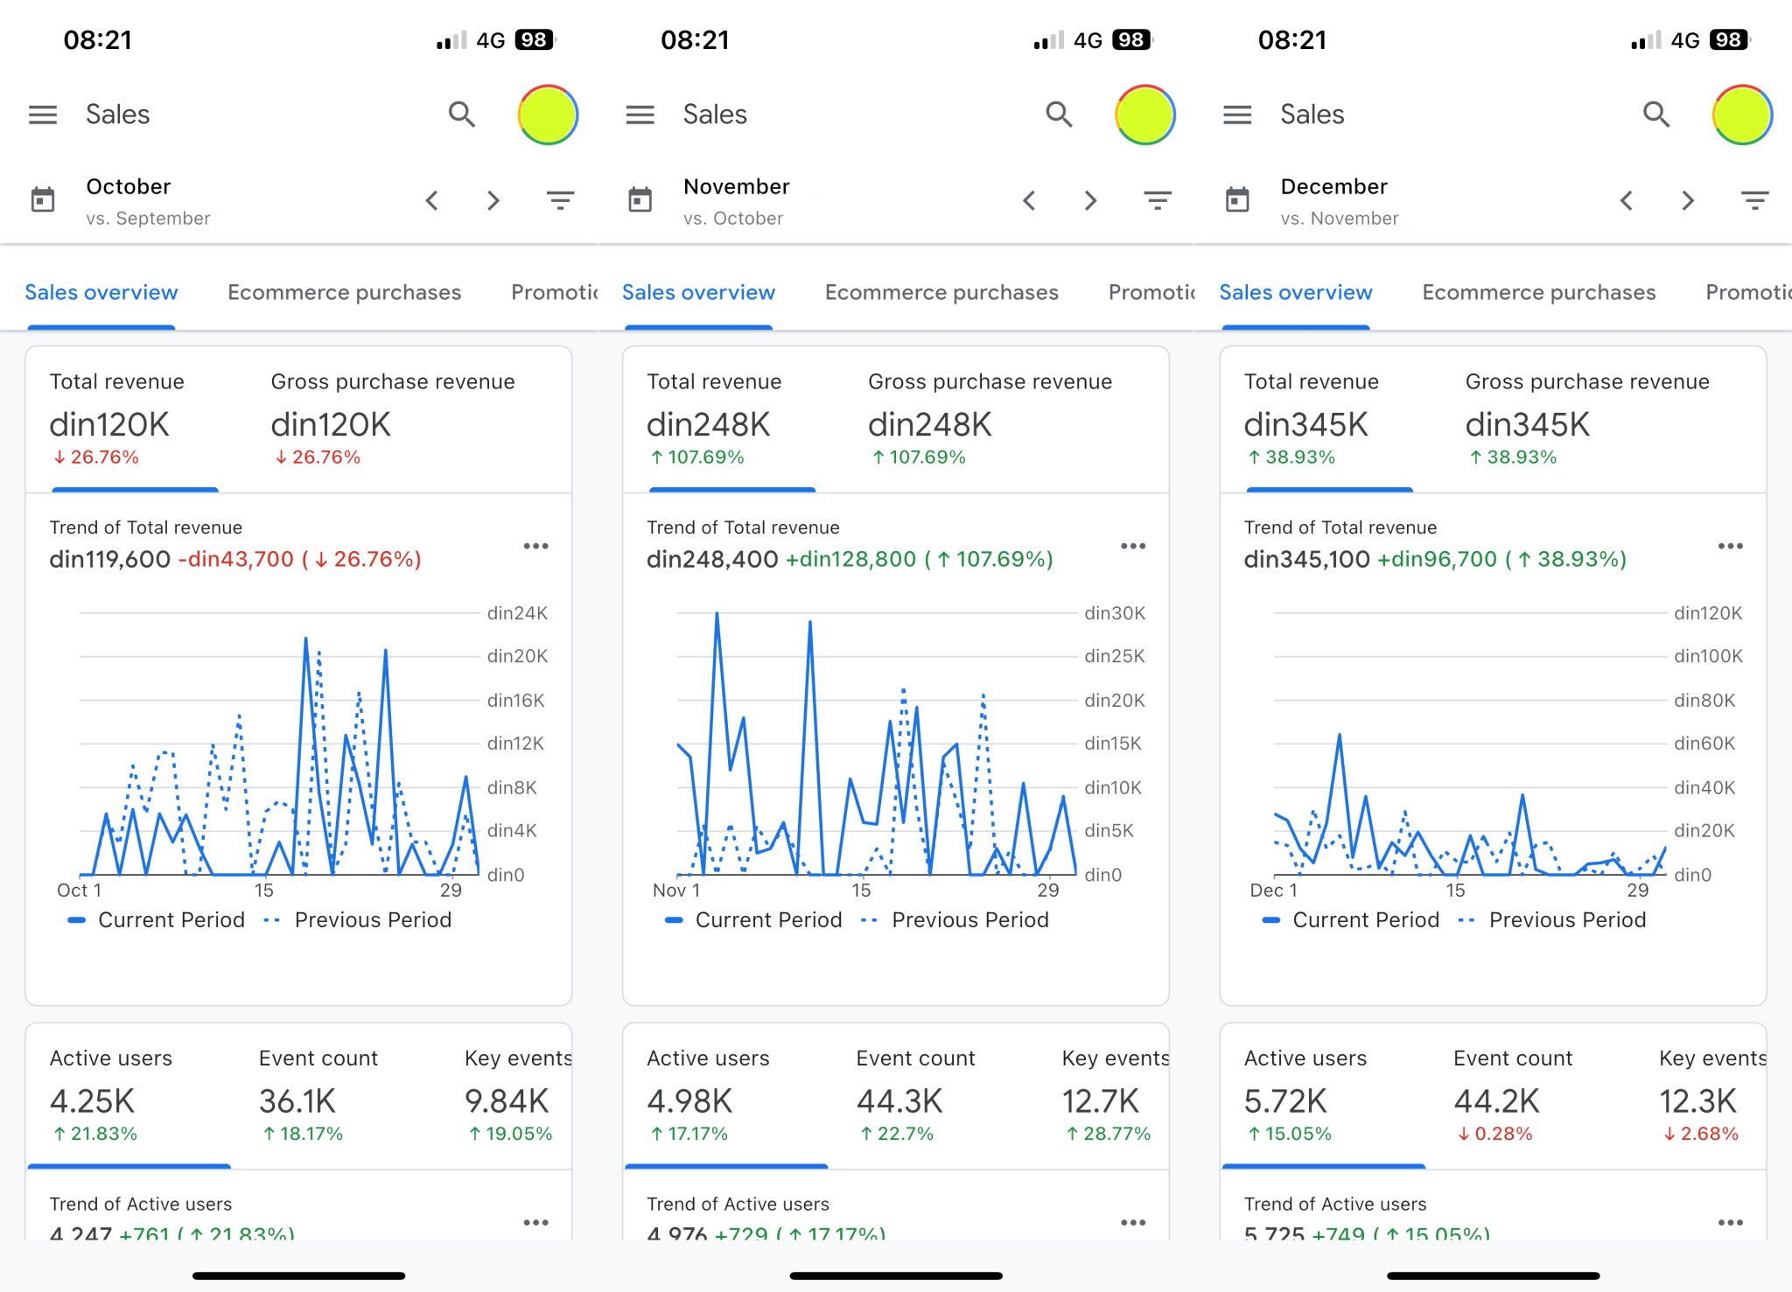Open filter icon on November screen
Screen dimensions: 1792x1292
(1158, 200)
